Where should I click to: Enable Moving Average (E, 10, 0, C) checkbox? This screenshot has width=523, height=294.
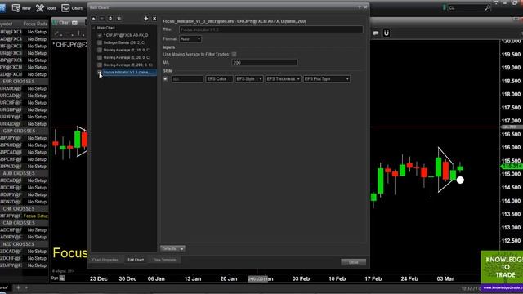[x=100, y=50]
